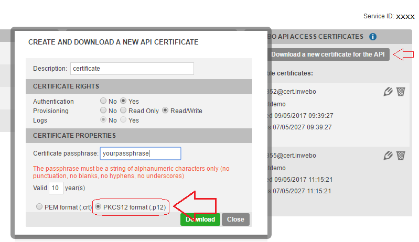Edit the first certificate with pencil icon

click(x=388, y=92)
